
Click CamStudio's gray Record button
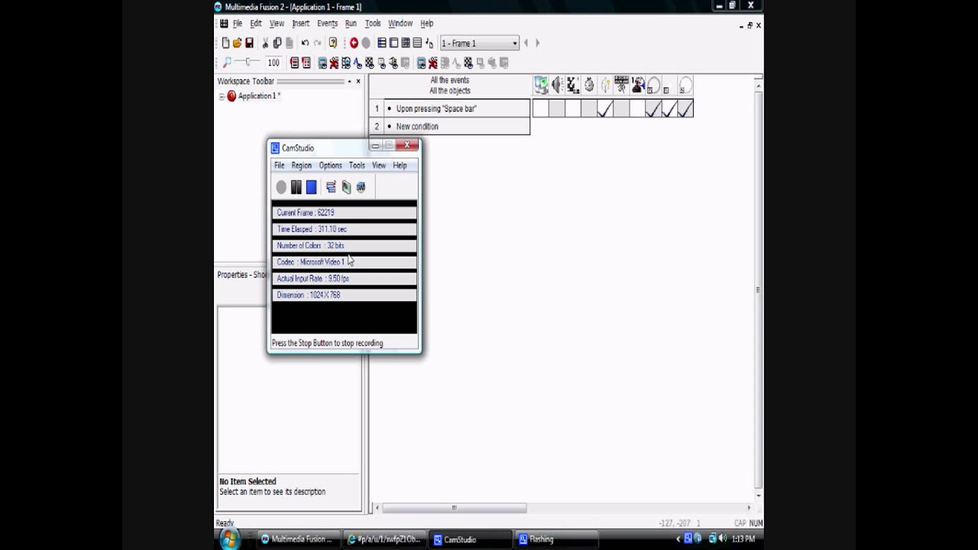point(281,187)
